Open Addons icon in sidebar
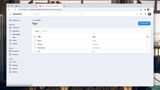The width and height of the screenshot is (160, 90). pyautogui.click(x=10, y=68)
